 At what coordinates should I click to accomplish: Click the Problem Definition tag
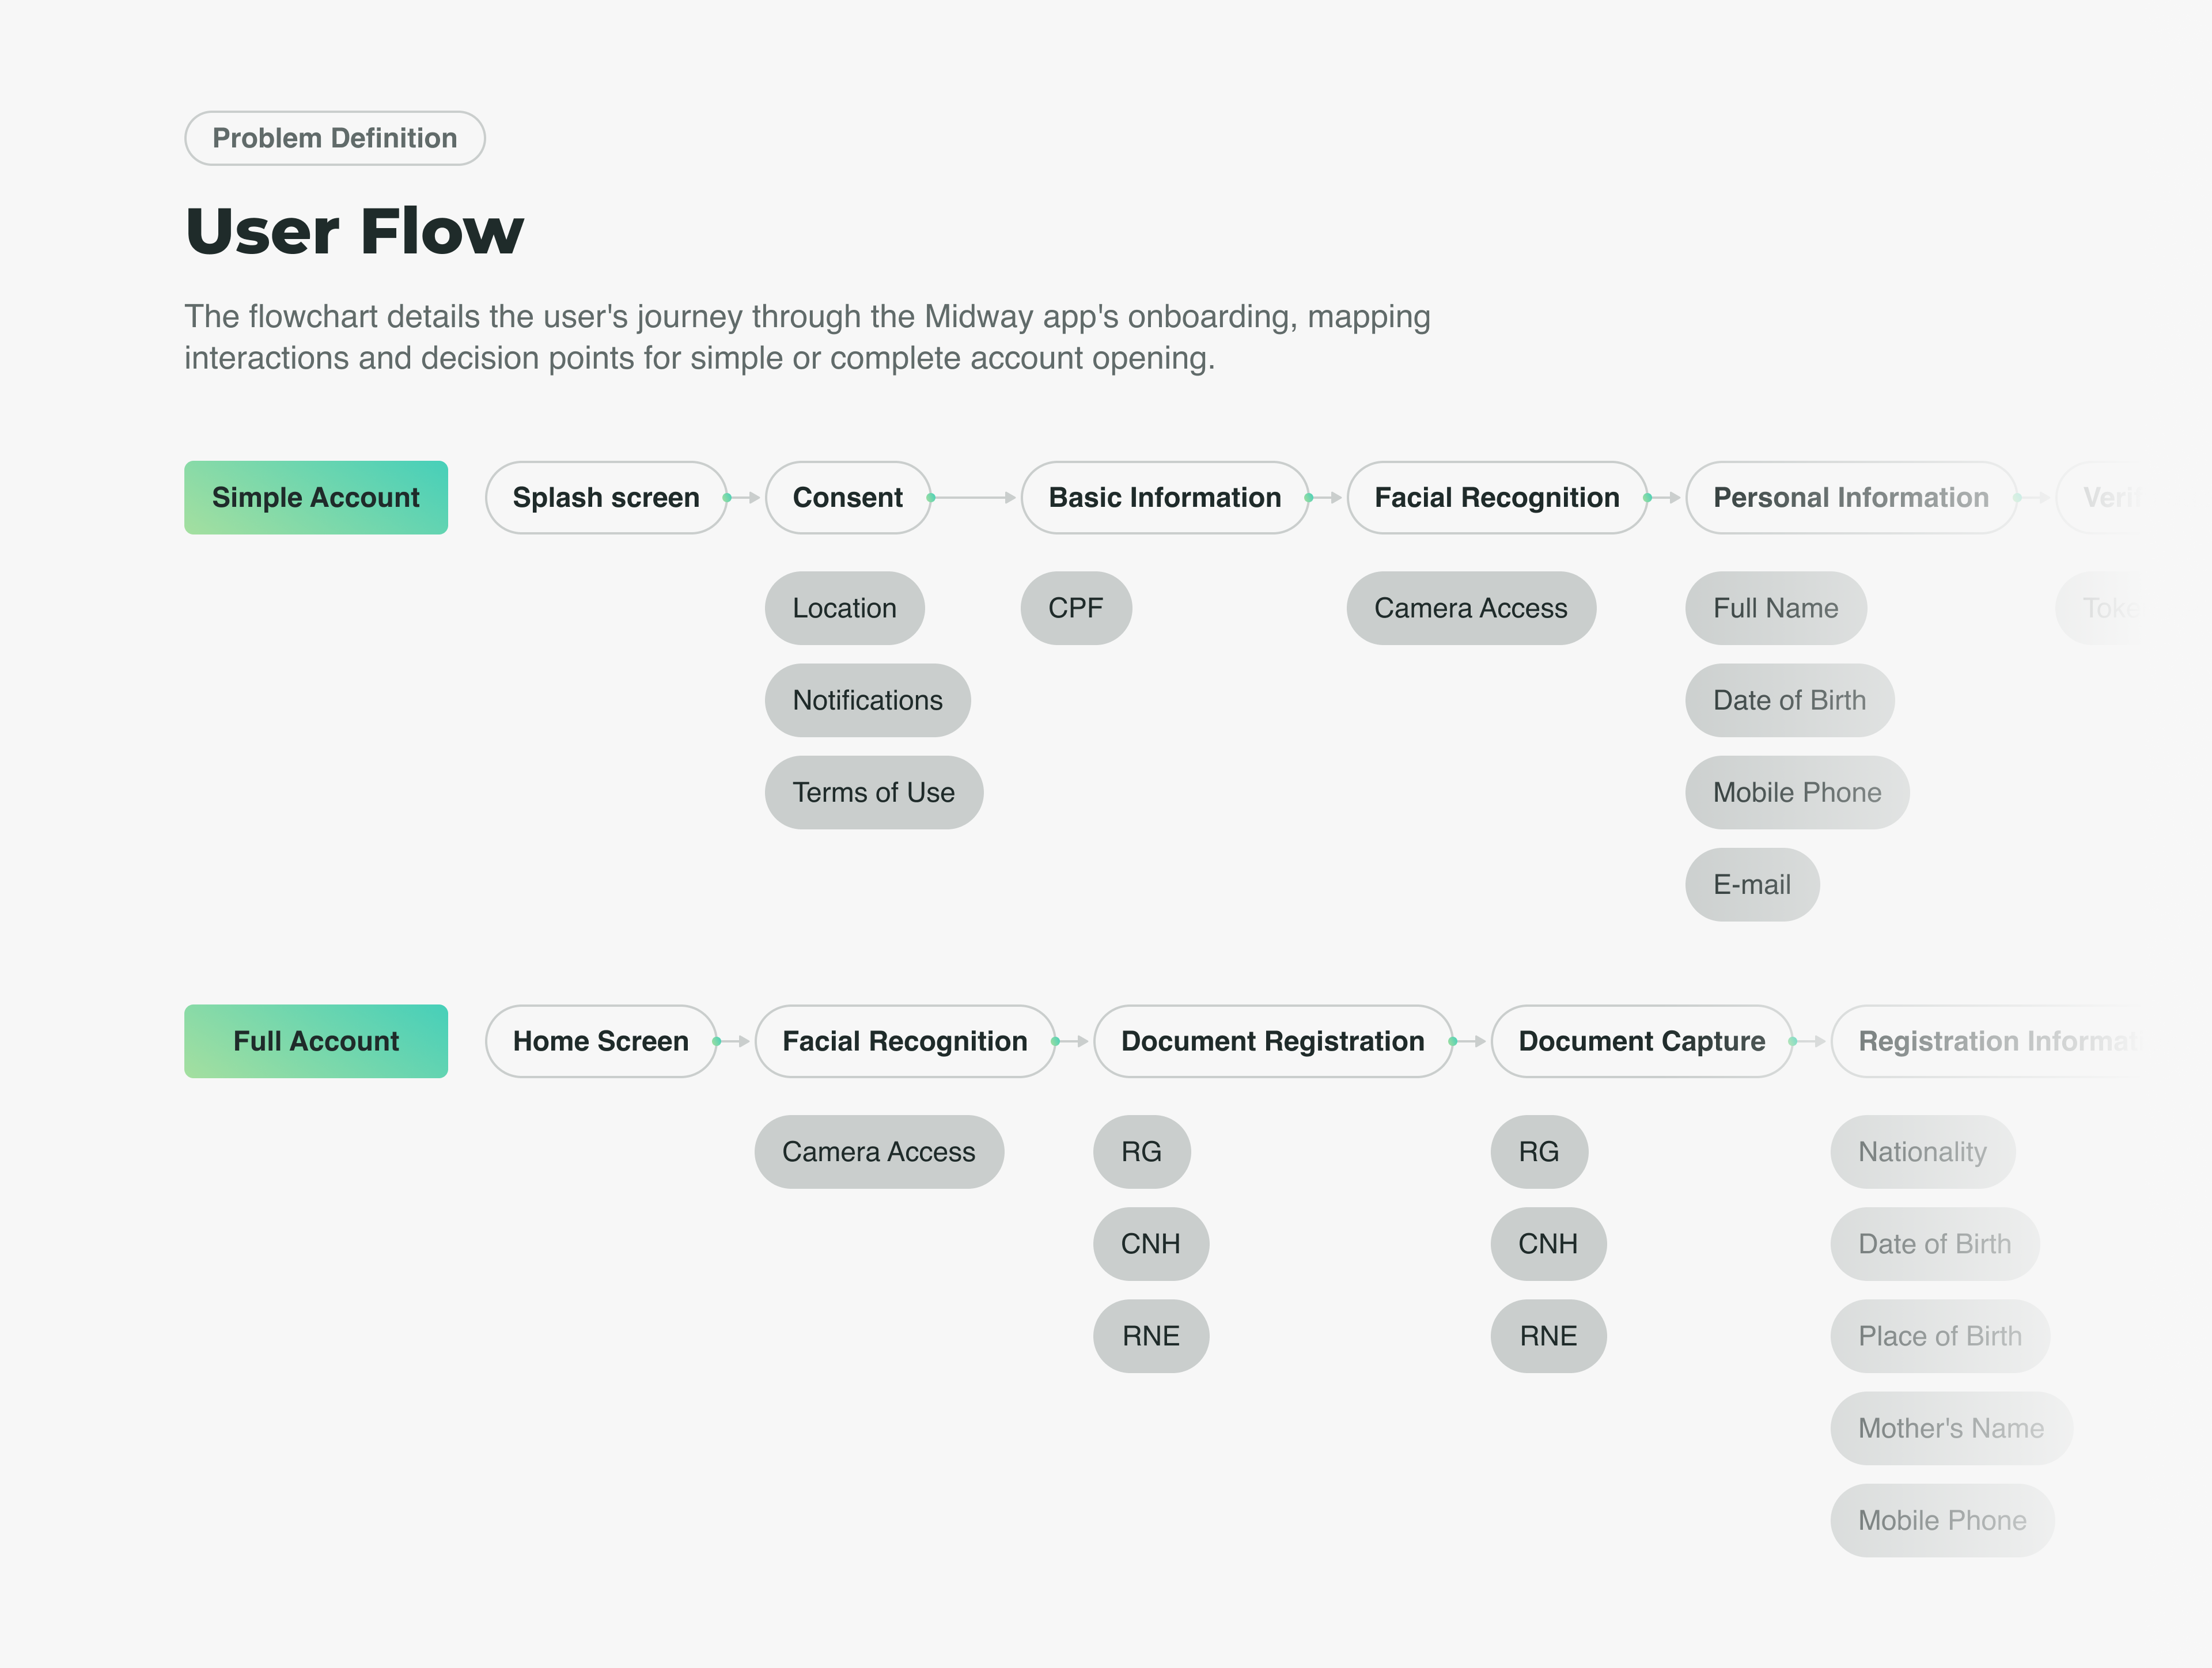click(x=334, y=138)
